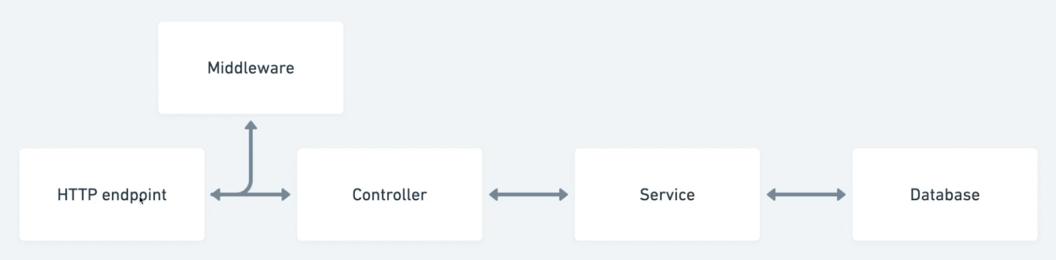
Task: Select the HTTP endpoint box
Action: tap(112, 194)
